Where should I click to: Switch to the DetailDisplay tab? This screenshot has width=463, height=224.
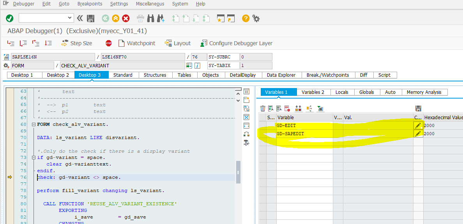pyautogui.click(x=243, y=75)
